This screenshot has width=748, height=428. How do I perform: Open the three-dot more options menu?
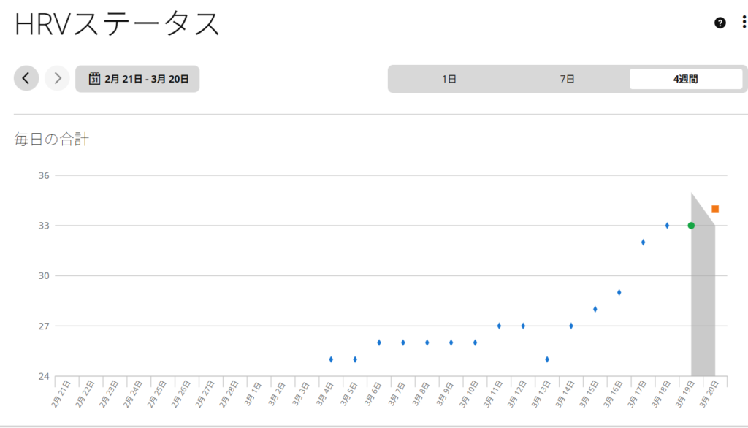744,23
